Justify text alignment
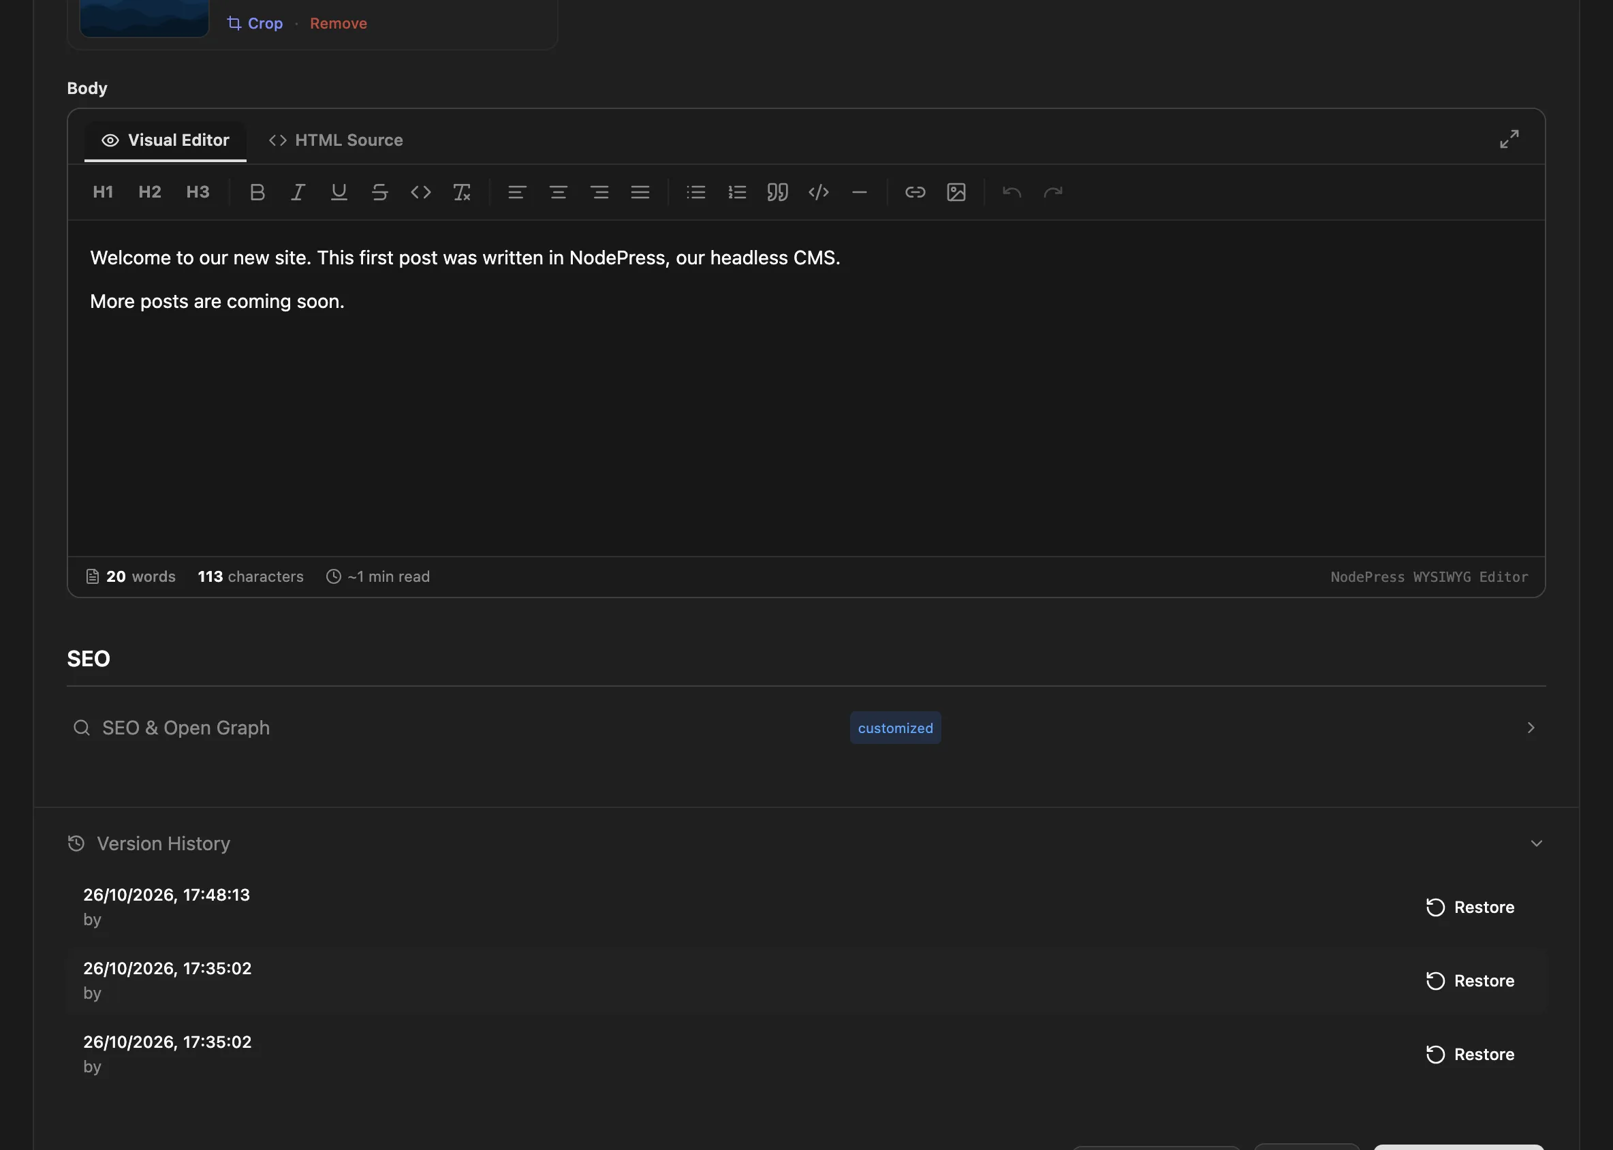1613x1150 pixels. point(640,192)
